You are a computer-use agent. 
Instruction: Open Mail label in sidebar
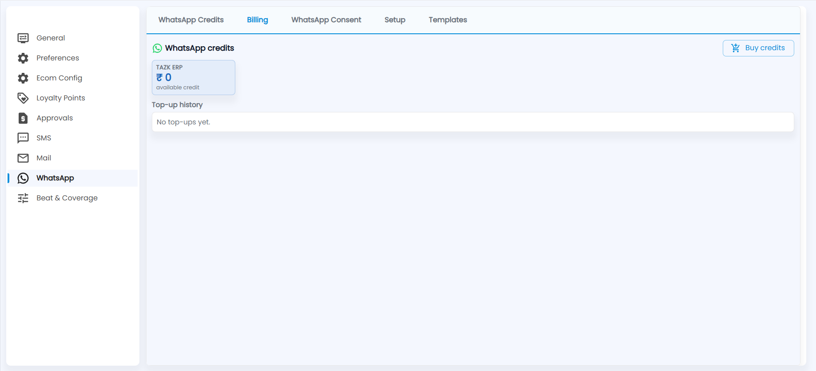[44, 158]
